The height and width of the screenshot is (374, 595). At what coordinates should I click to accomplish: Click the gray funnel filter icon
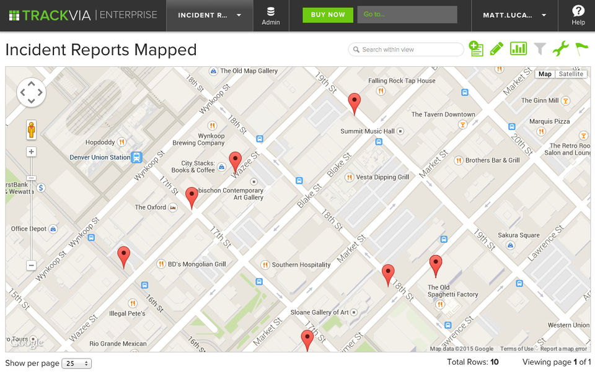tap(540, 48)
